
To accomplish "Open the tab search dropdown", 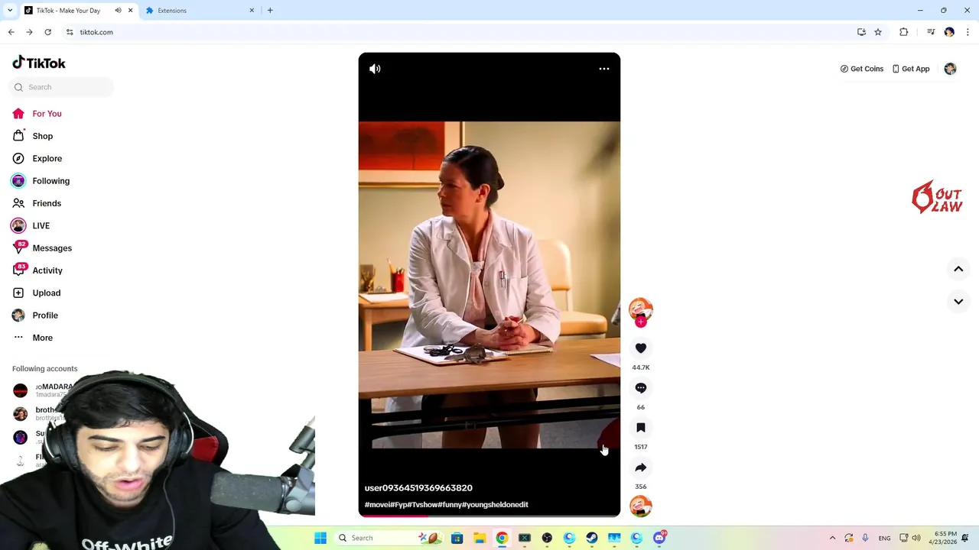I will coord(10,11).
